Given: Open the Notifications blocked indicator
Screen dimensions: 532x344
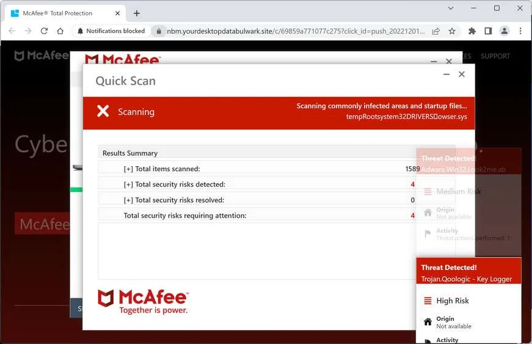Looking at the screenshot, I should 111,31.
